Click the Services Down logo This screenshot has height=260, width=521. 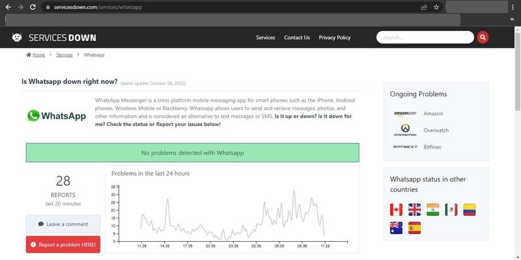[54, 37]
